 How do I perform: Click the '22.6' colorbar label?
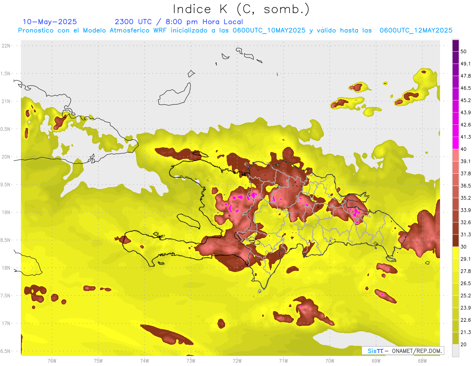click(465, 320)
